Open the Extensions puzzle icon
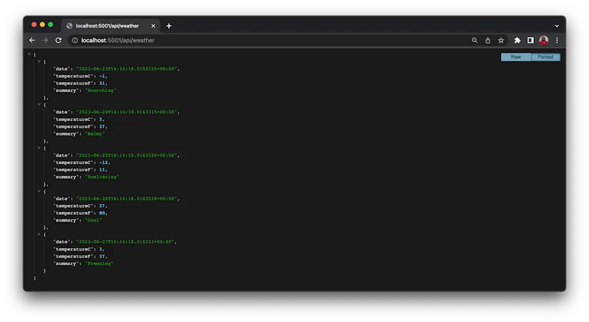The height and width of the screenshot is (322, 589). tap(517, 40)
